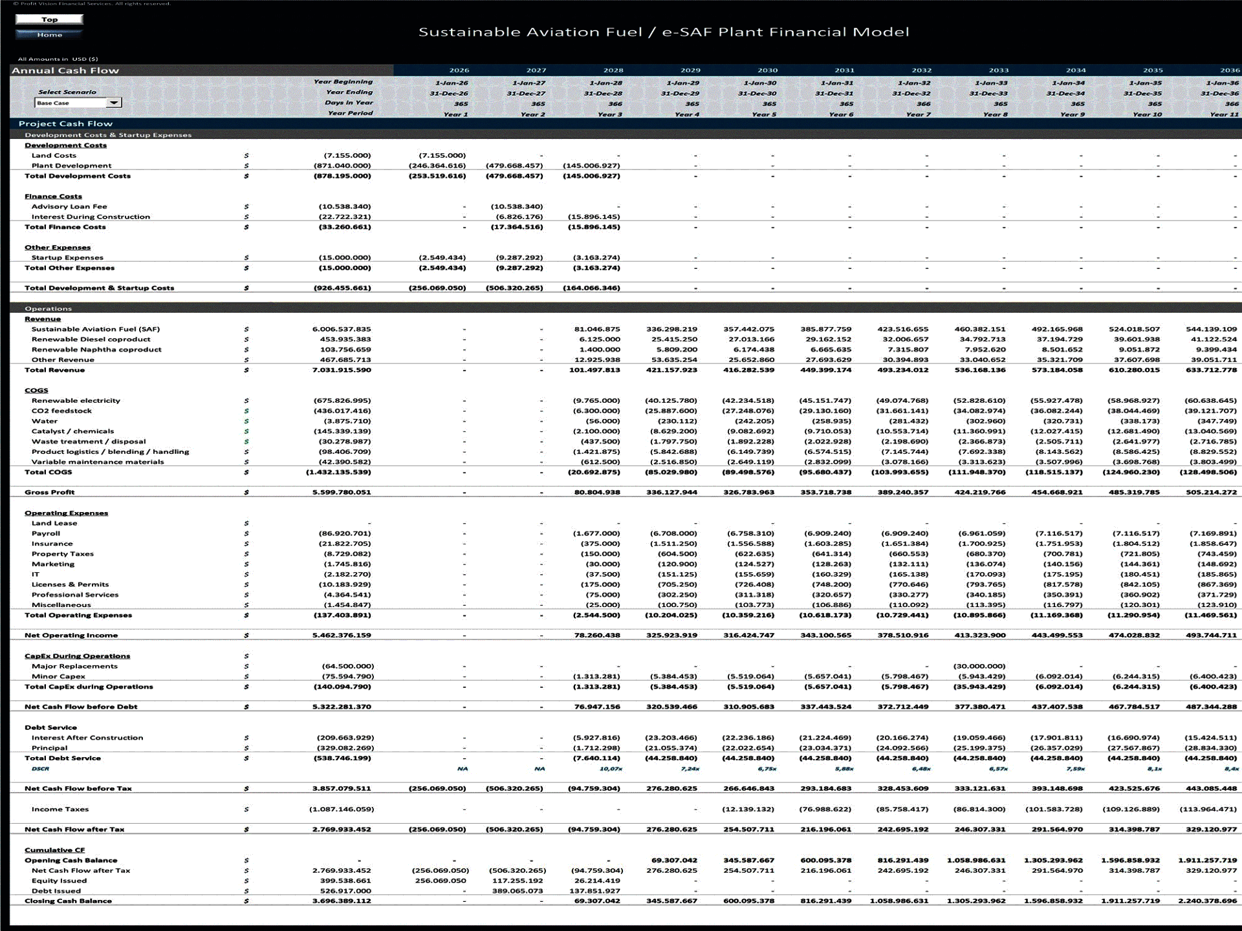Viewport: 1242px width, 931px height.
Task: Click the Net Operating Income row label
Action: (71, 636)
